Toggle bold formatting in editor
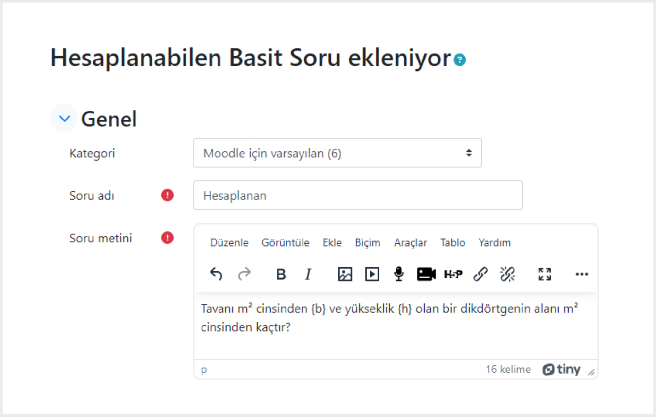The image size is (656, 417). (x=281, y=274)
